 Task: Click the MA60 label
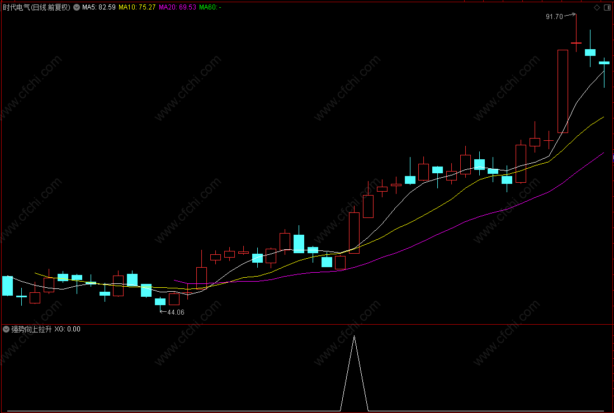pos(210,7)
